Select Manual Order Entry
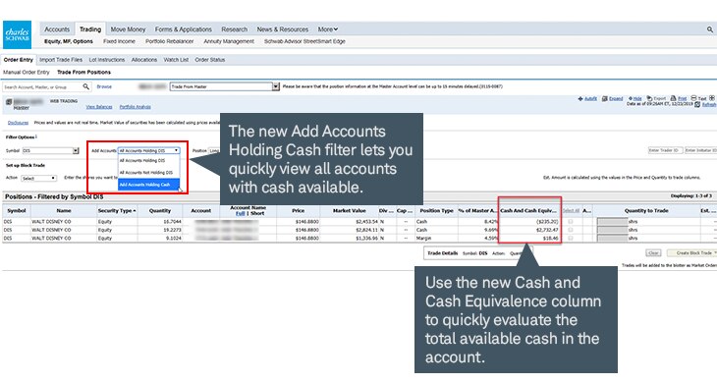 27,73
